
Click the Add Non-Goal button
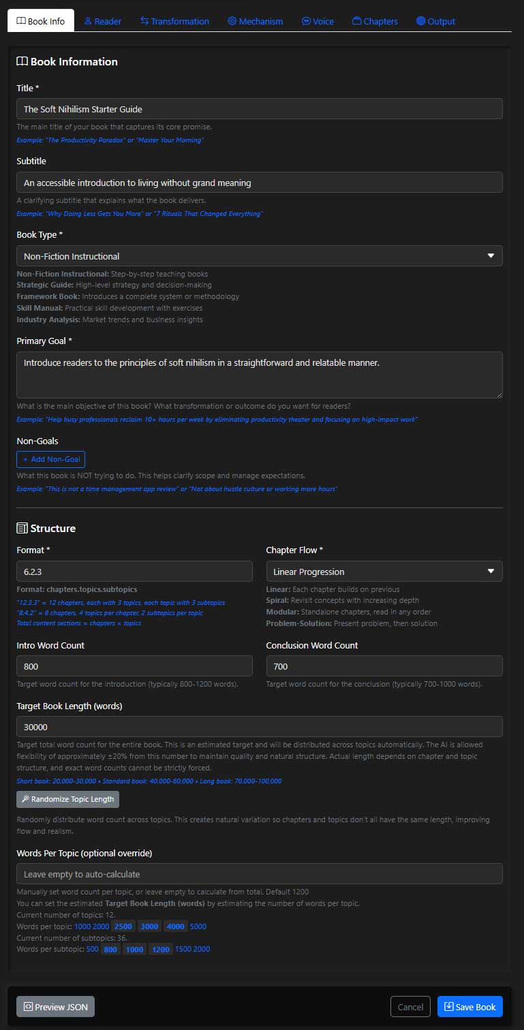(x=51, y=459)
